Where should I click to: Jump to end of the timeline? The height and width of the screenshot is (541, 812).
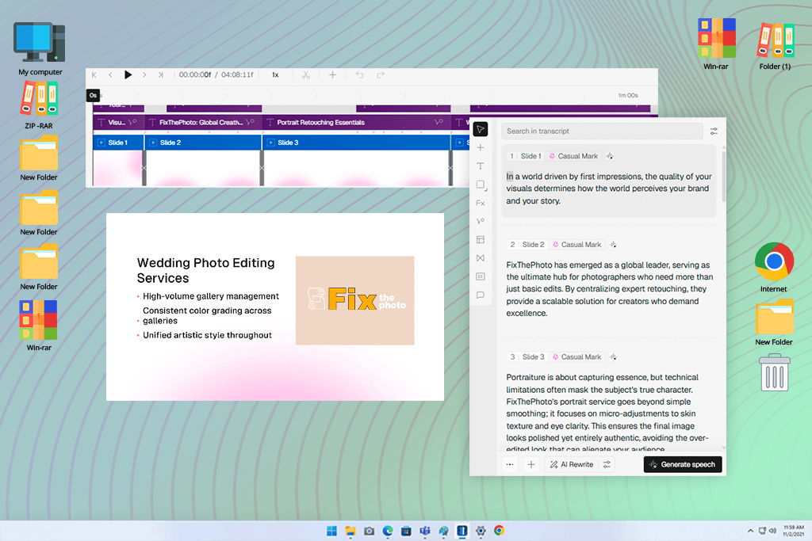click(x=160, y=75)
